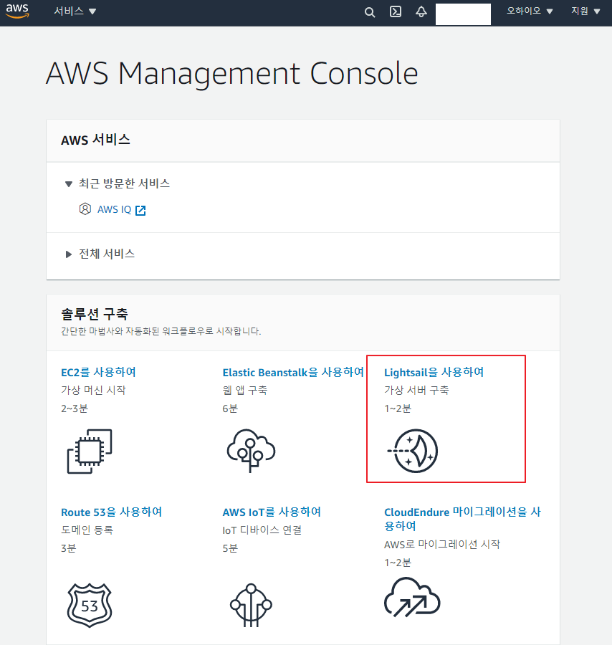Launch CloudShell terminal icon
This screenshot has height=645, width=612.
(396, 11)
